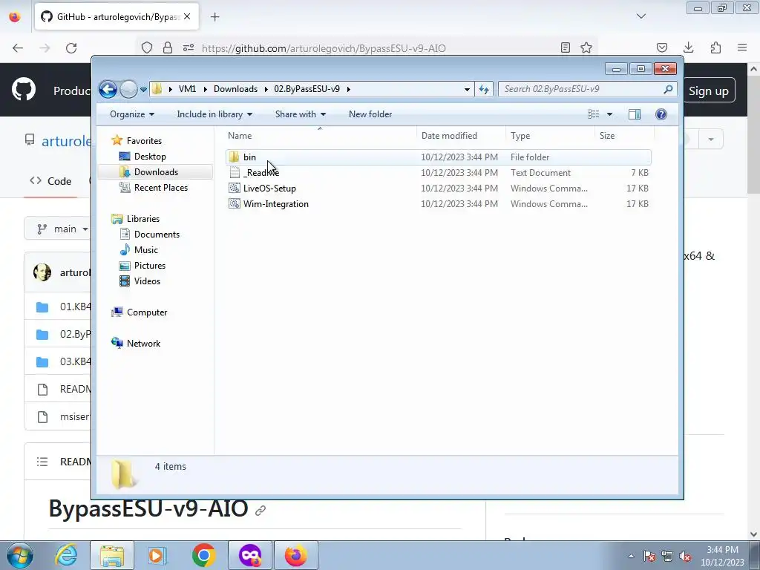This screenshot has height=570, width=760.
Task: Open a new Firefox tab
Action: (x=215, y=17)
